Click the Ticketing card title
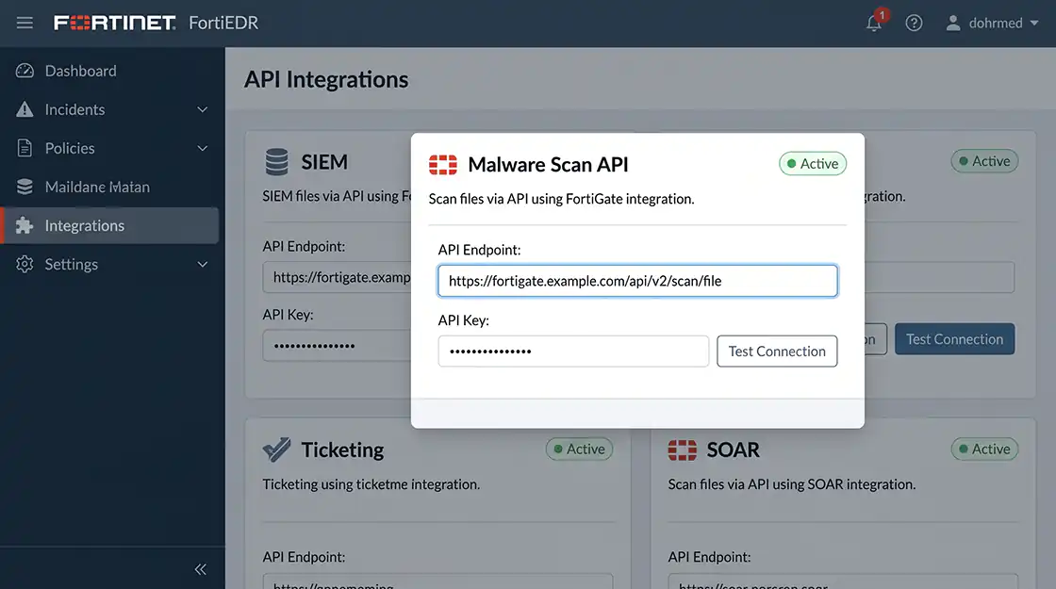 point(342,450)
